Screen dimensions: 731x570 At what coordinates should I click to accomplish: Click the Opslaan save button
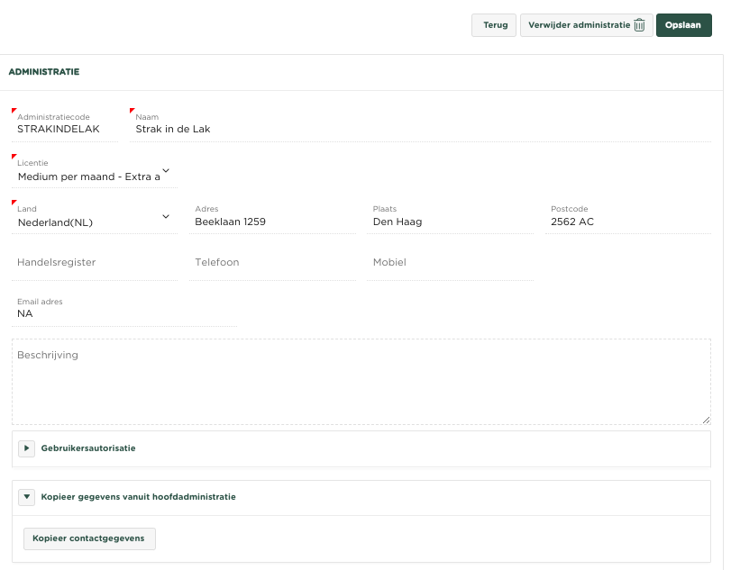(683, 25)
